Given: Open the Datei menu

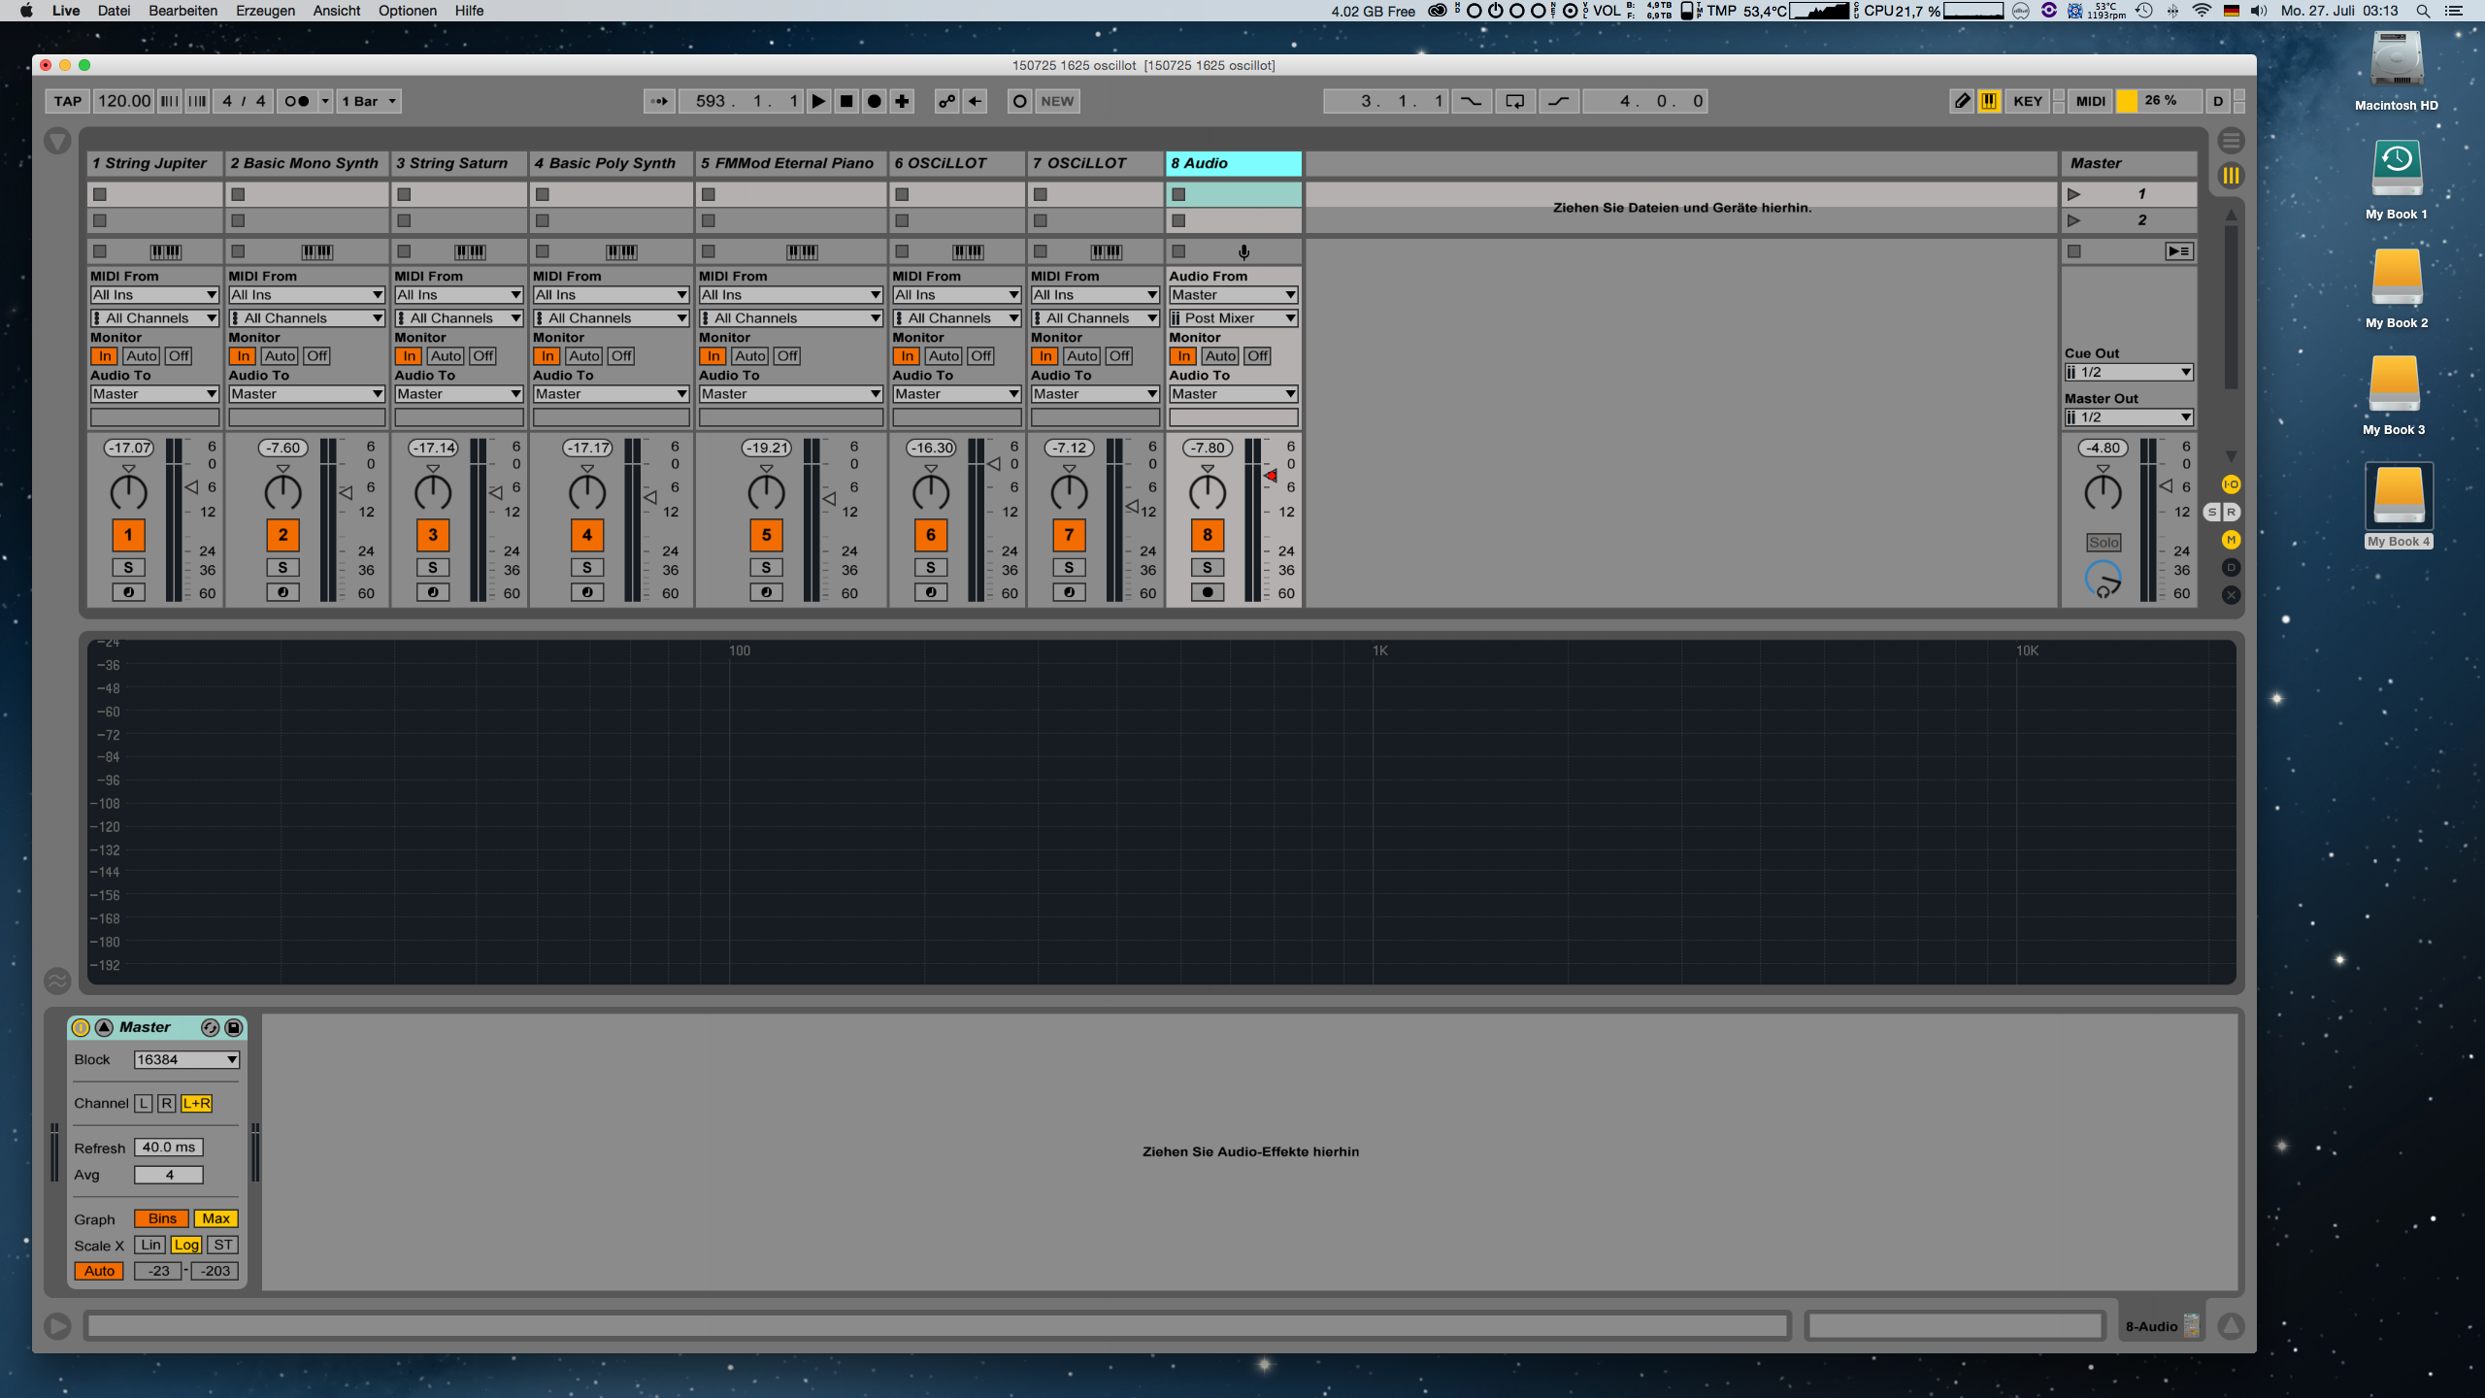Looking at the screenshot, I should (x=114, y=11).
